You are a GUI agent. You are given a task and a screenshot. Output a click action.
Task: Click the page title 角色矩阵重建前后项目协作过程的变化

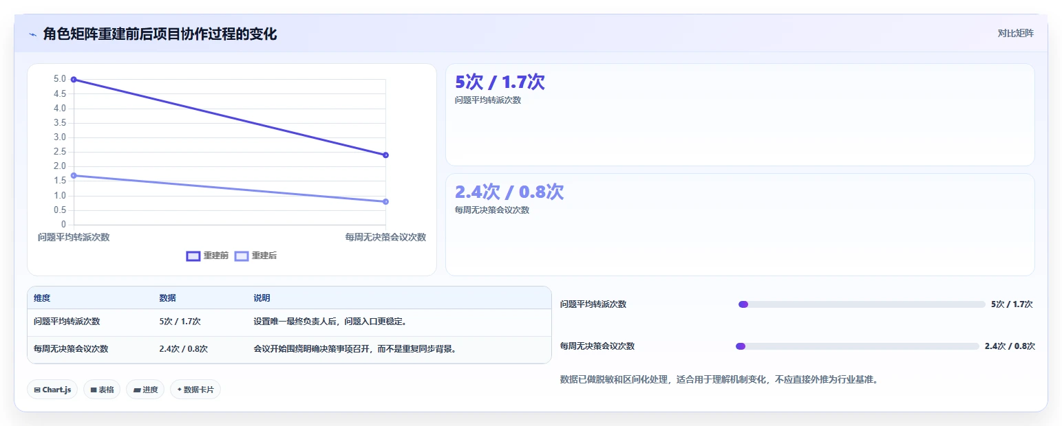160,34
